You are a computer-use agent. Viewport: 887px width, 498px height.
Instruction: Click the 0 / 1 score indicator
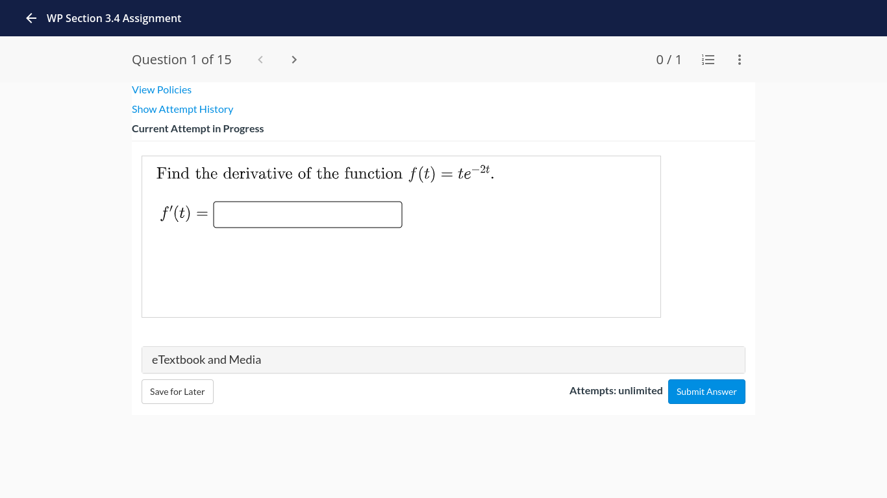(x=669, y=59)
